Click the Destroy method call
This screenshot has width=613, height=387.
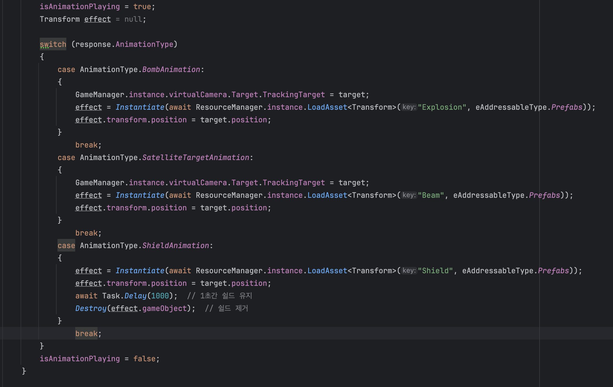(91, 308)
